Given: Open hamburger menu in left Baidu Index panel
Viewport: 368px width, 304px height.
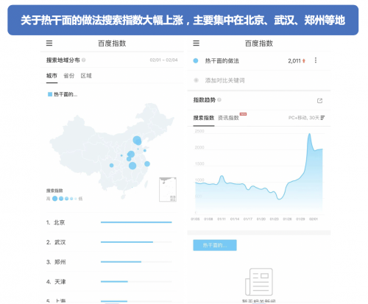Looking at the screenshot, I should click(x=49, y=43).
